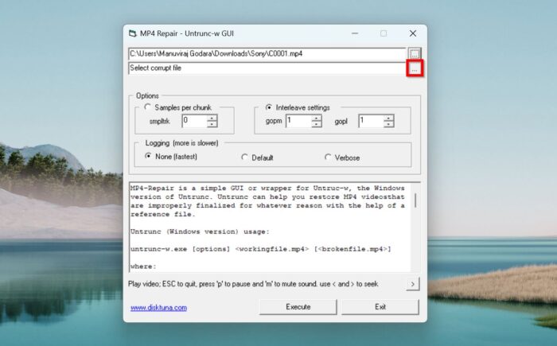
Task: Close the MP4 Repair window
Action: pyautogui.click(x=412, y=33)
